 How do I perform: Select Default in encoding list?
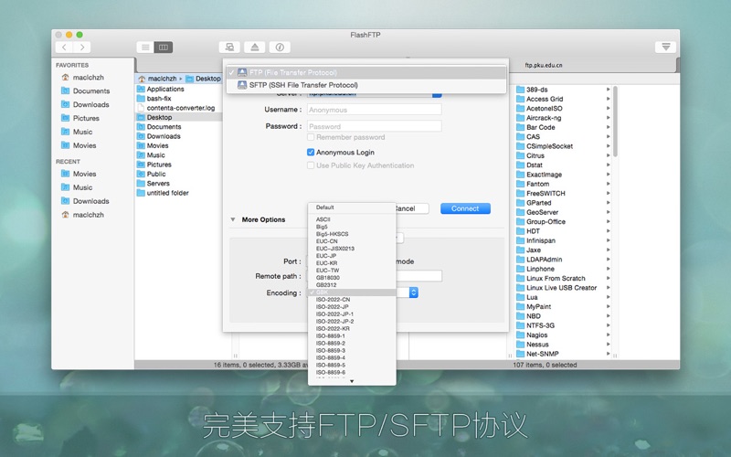click(x=352, y=207)
